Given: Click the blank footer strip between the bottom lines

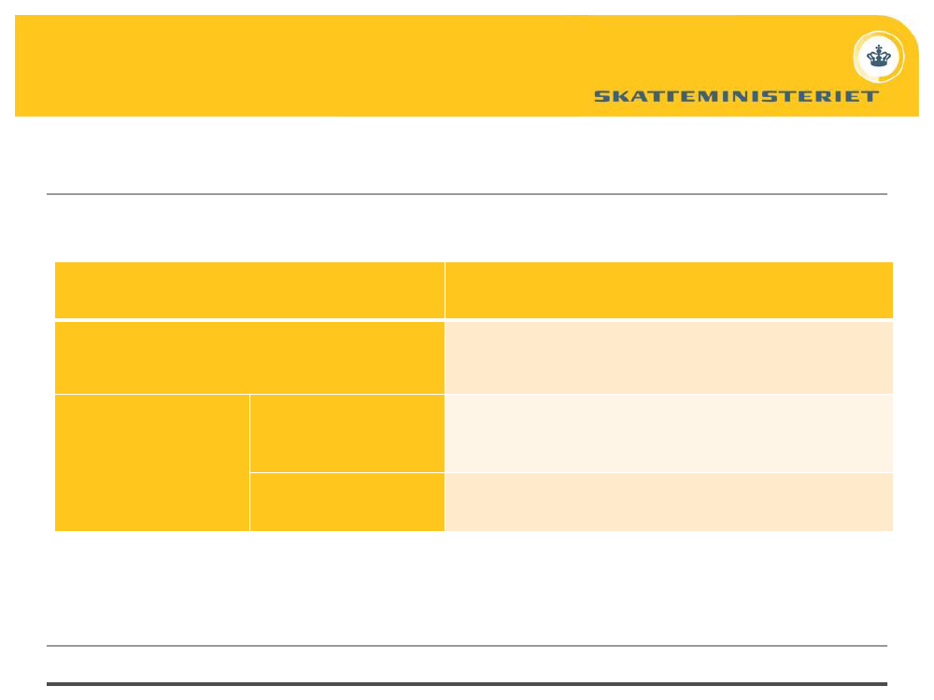Looking at the screenshot, I should click(467, 665).
